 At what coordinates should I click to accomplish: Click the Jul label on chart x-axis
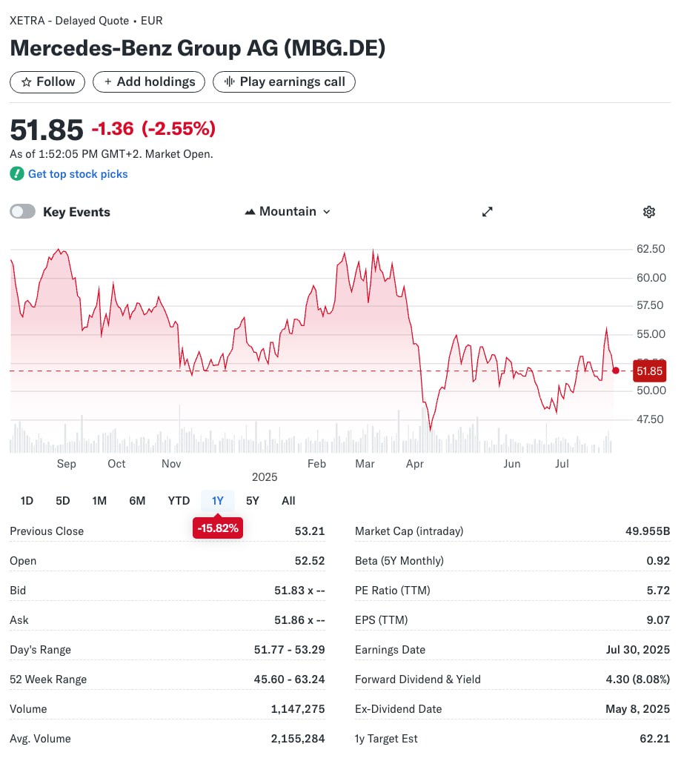tap(562, 464)
